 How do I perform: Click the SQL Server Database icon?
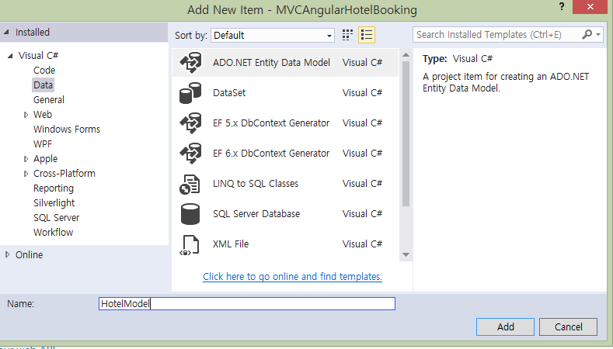[x=190, y=214]
